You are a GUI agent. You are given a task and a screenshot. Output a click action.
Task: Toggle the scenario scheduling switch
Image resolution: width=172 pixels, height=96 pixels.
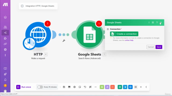[40, 87]
